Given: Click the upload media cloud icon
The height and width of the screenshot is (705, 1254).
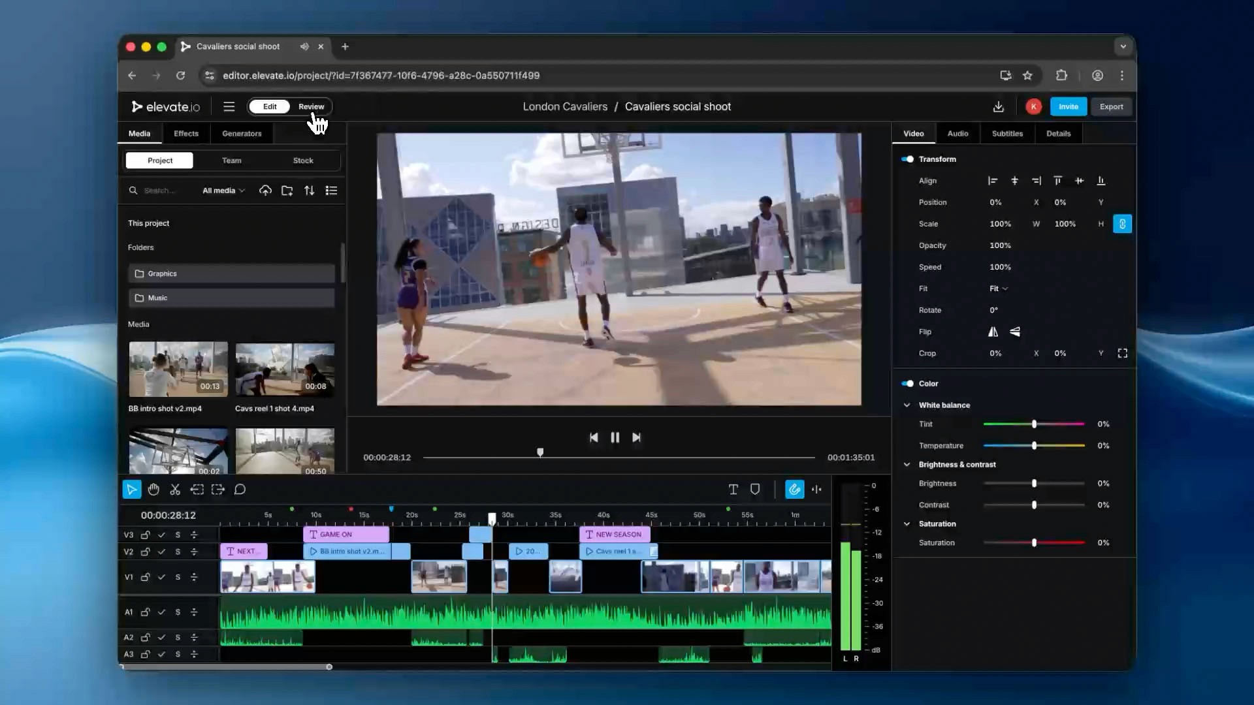Looking at the screenshot, I should 265,191.
